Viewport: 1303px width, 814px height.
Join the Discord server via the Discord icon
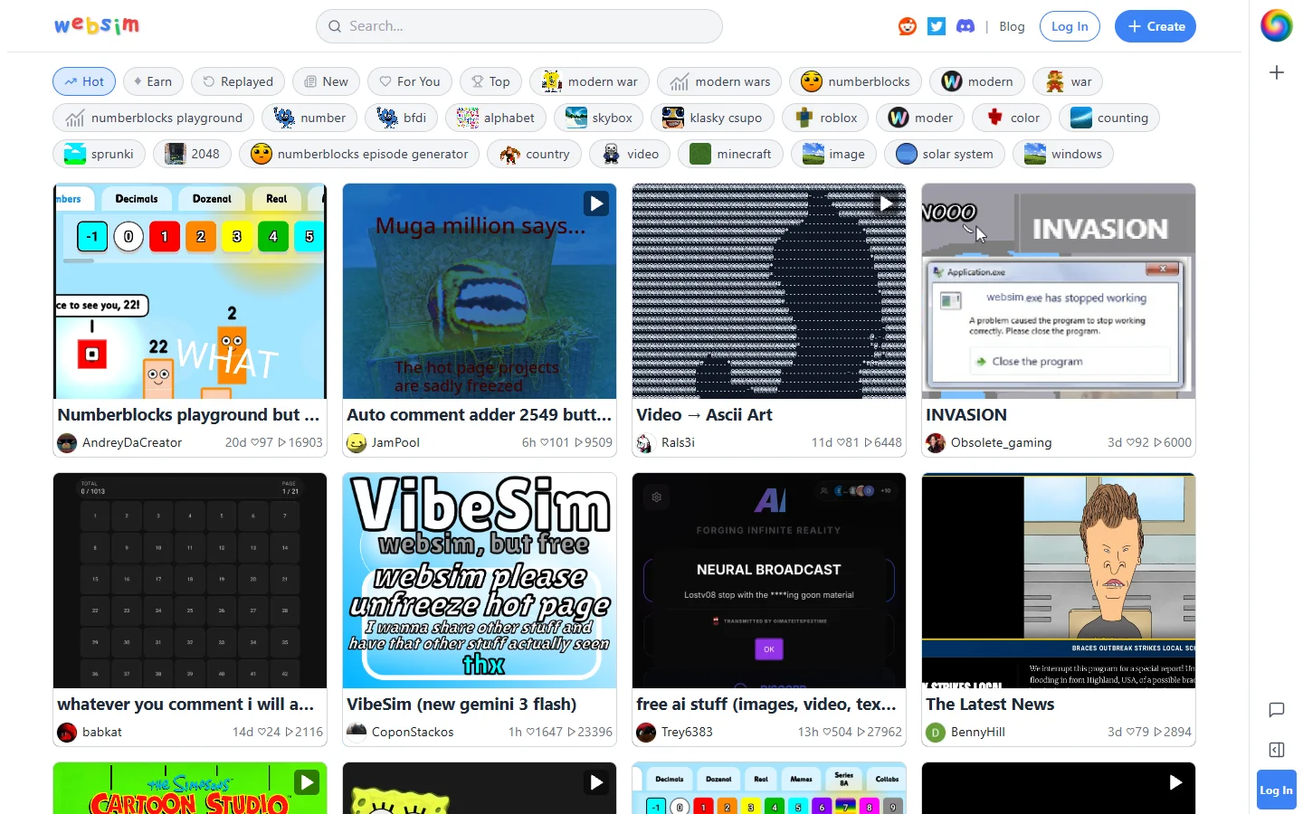coord(965,26)
